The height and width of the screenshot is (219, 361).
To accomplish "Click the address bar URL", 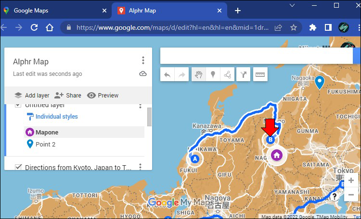I will 172,27.
